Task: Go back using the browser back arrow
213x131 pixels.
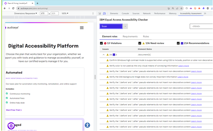Action: pos(5,9)
